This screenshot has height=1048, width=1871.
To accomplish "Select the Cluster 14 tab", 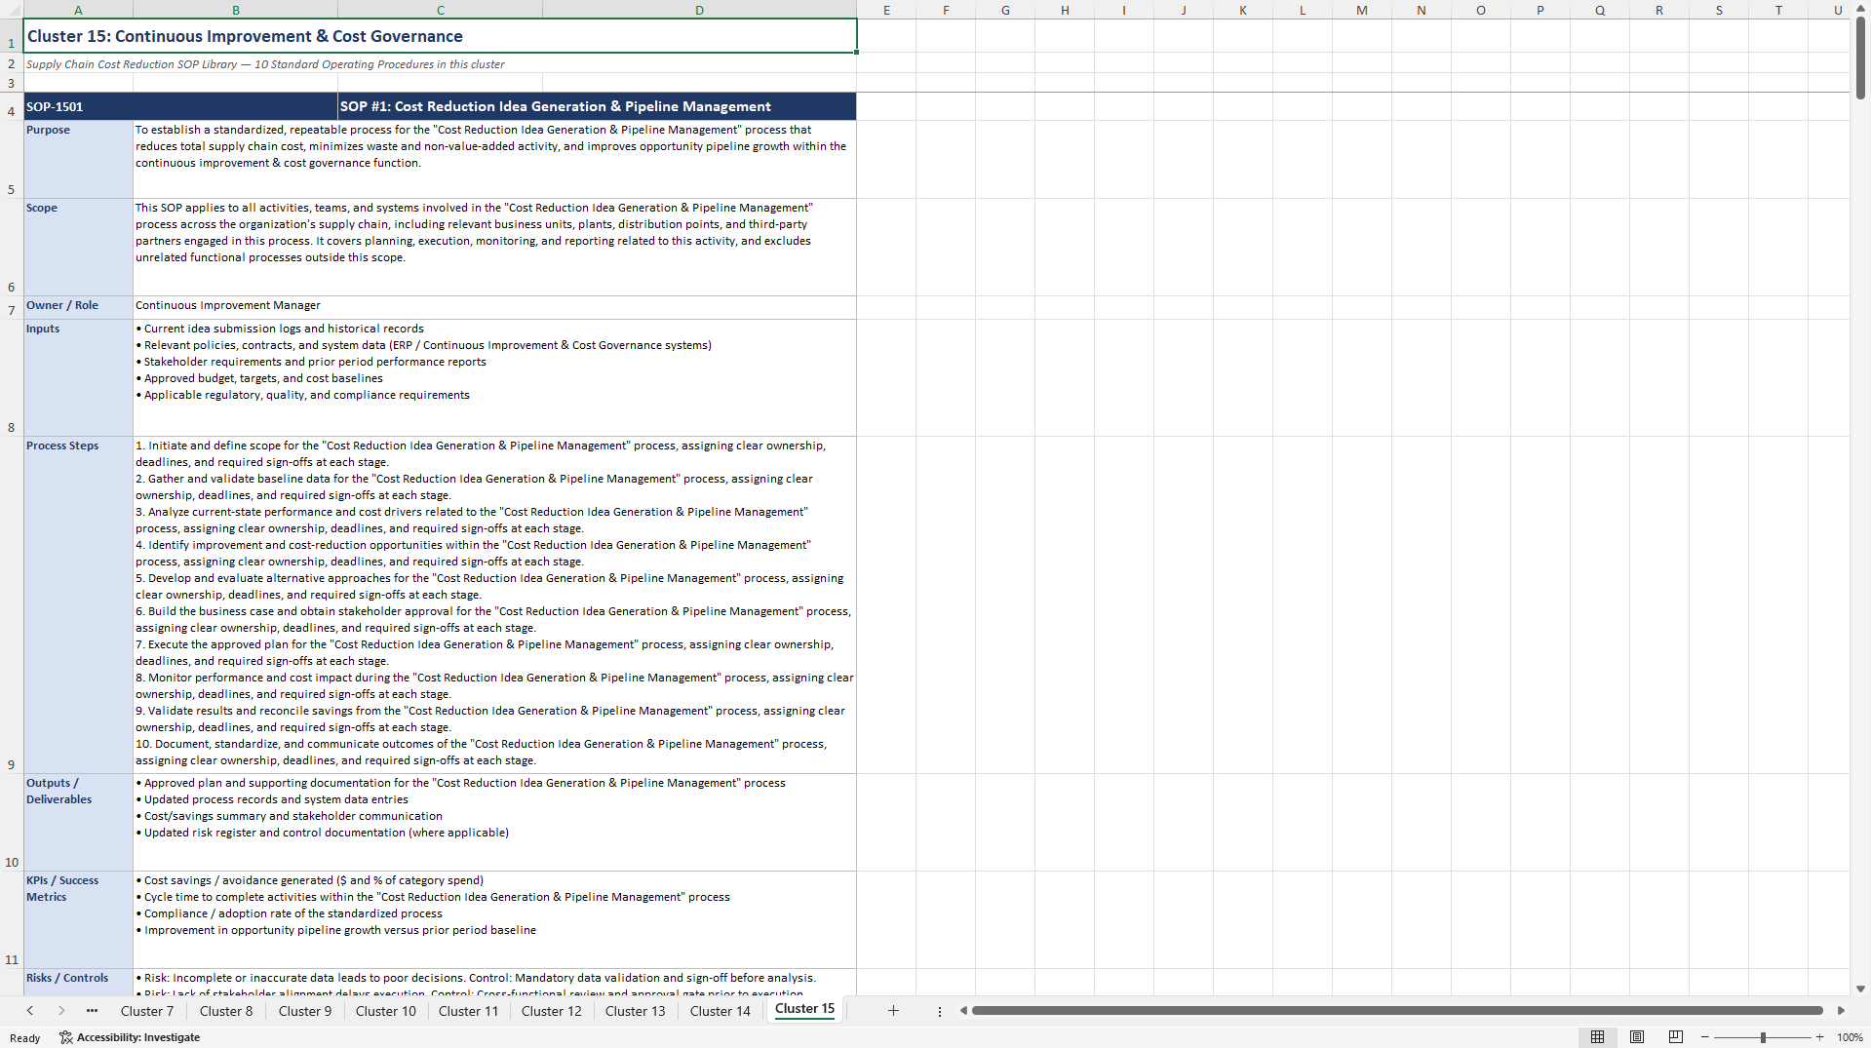I will click(x=721, y=1011).
